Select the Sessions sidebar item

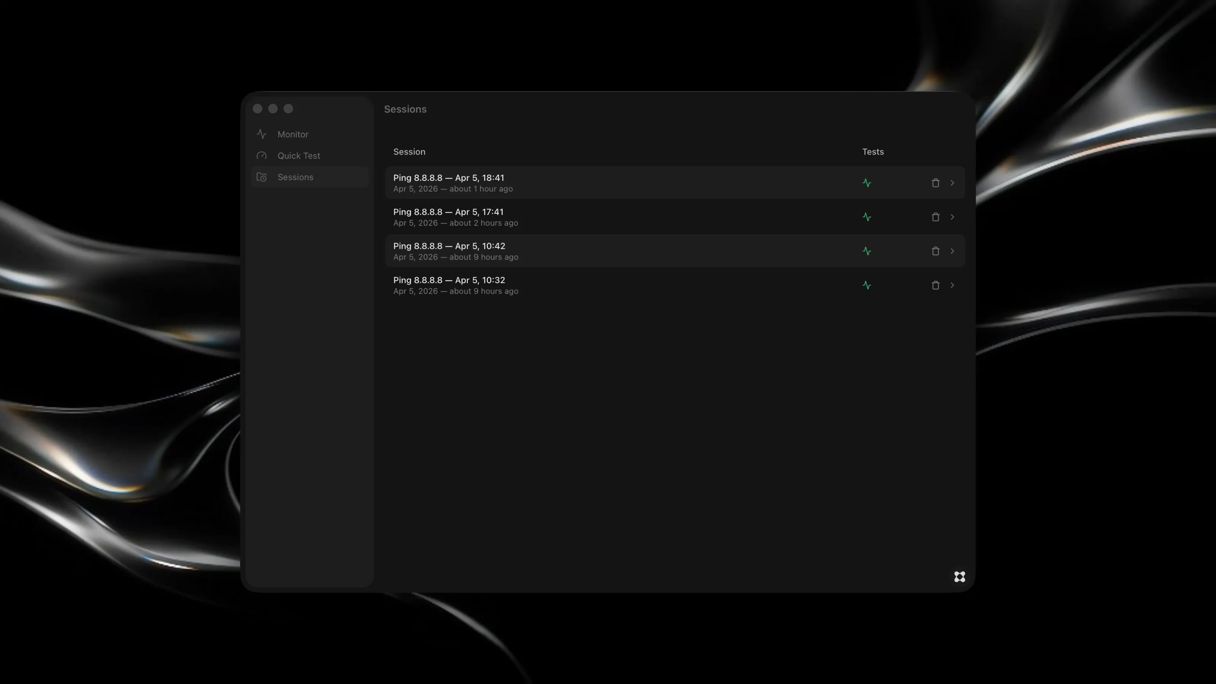coord(309,177)
